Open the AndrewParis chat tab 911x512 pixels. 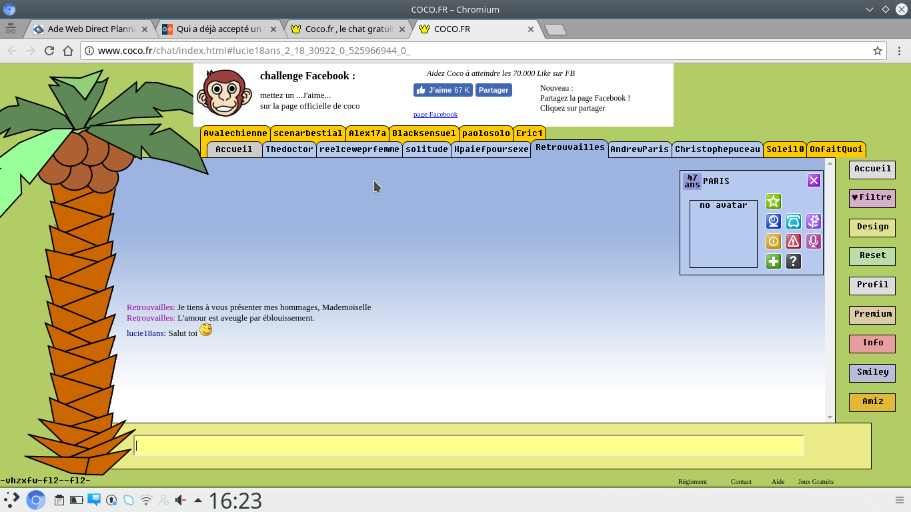[x=640, y=149]
